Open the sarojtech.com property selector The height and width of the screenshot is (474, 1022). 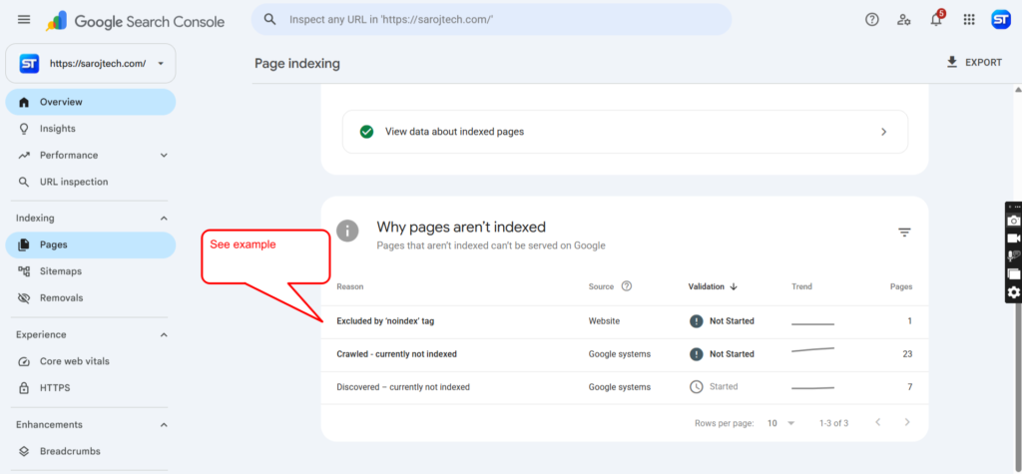(x=91, y=63)
